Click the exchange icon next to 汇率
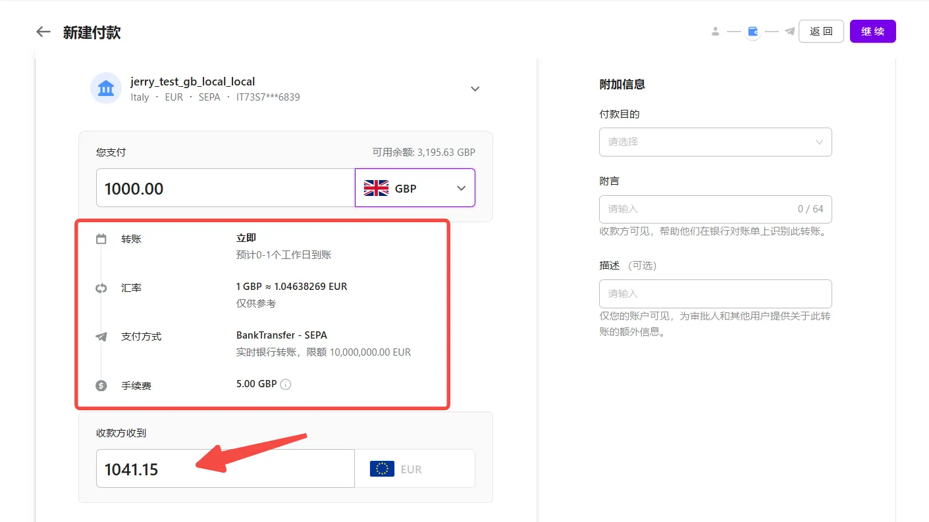Screen dimensions: 929x522 [x=101, y=288]
